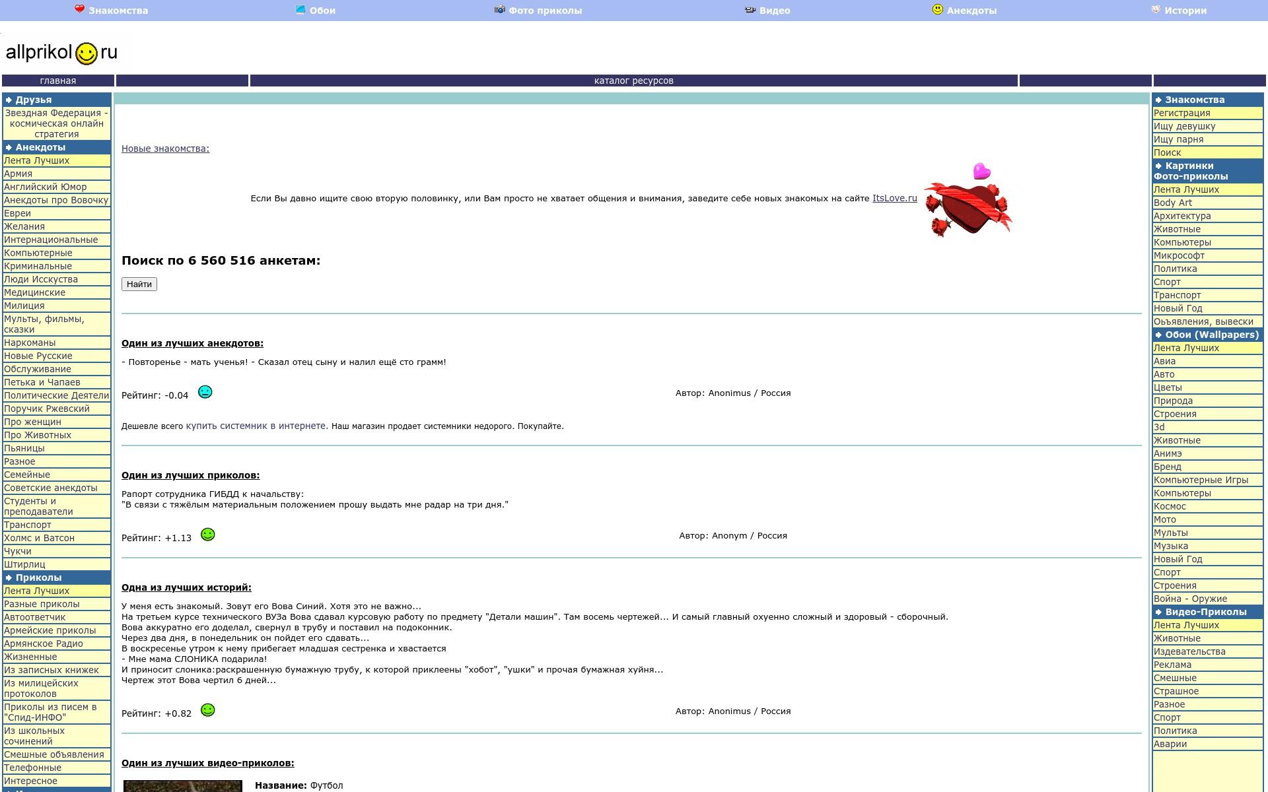Open Одна из лучших историй heading link
The image size is (1268, 792).
pyautogui.click(x=186, y=587)
